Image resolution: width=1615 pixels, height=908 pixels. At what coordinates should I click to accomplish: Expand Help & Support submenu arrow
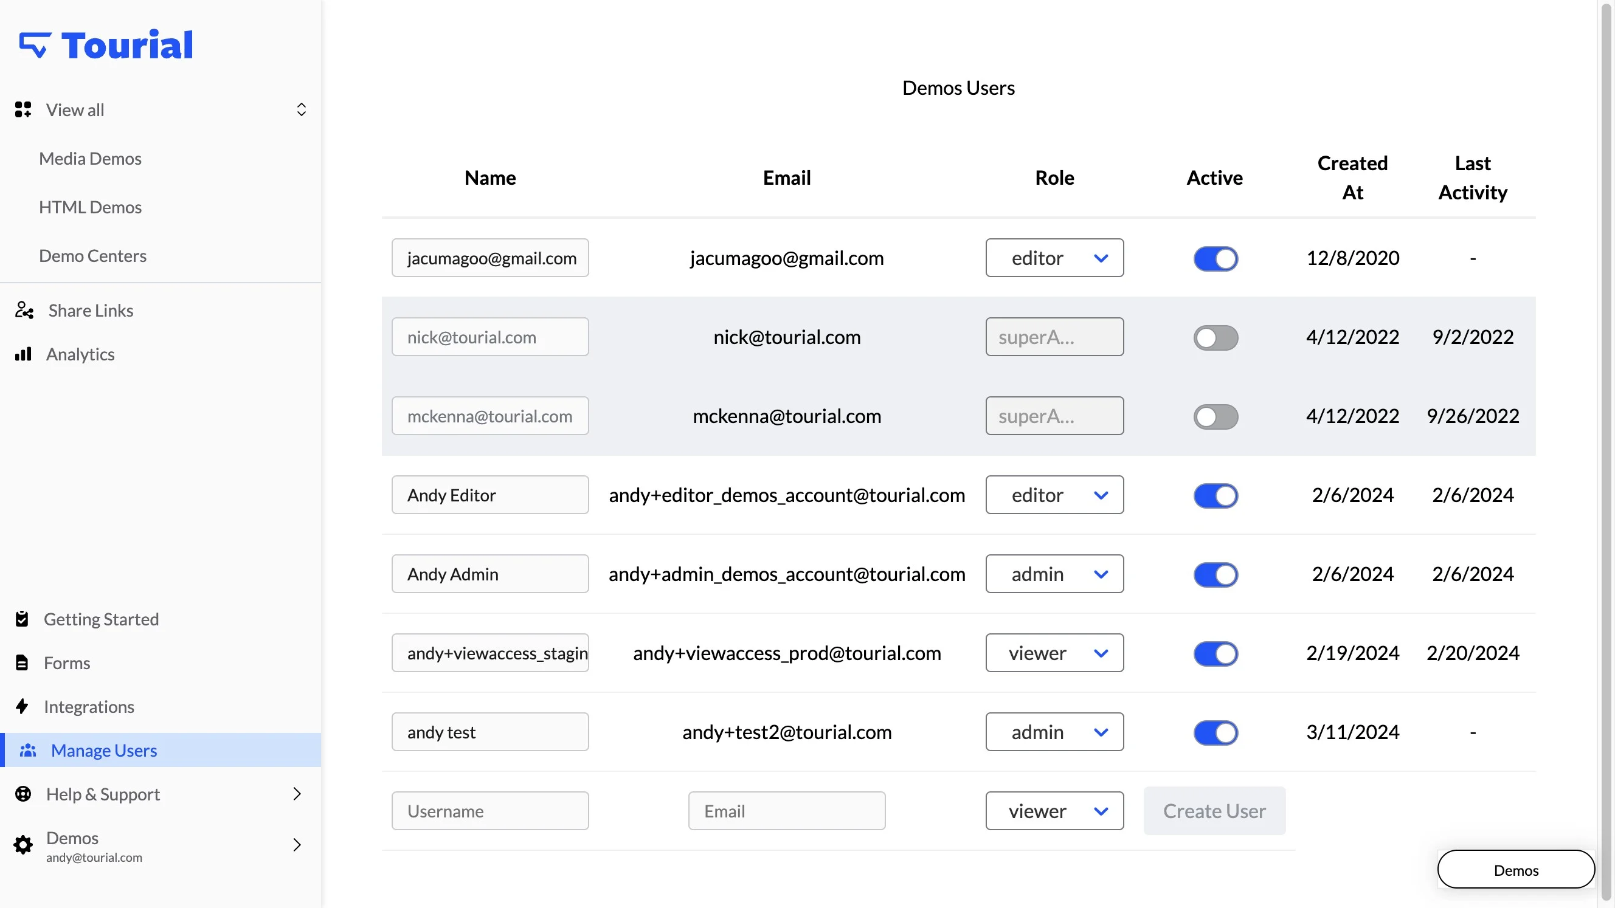pos(297,794)
